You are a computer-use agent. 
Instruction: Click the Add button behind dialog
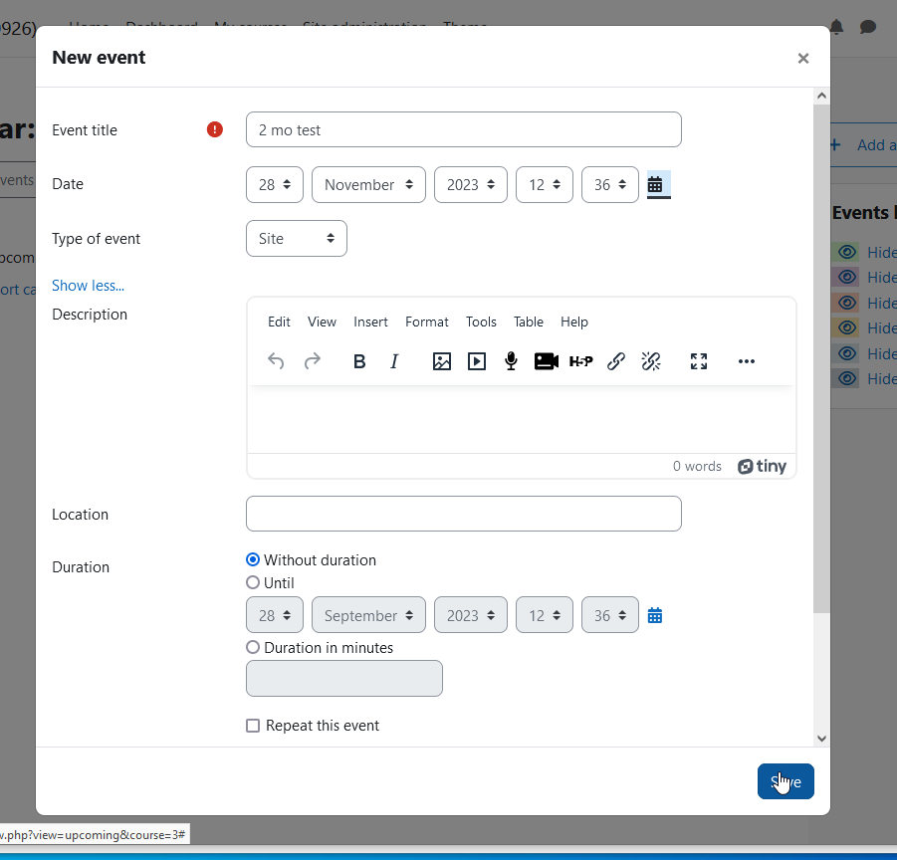(x=863, y=145)
